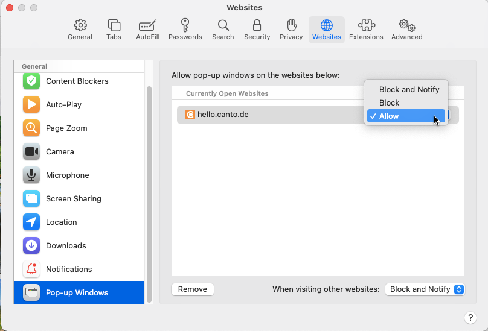Choose Block and Notify from the popup menu

(x=406, y=89)
